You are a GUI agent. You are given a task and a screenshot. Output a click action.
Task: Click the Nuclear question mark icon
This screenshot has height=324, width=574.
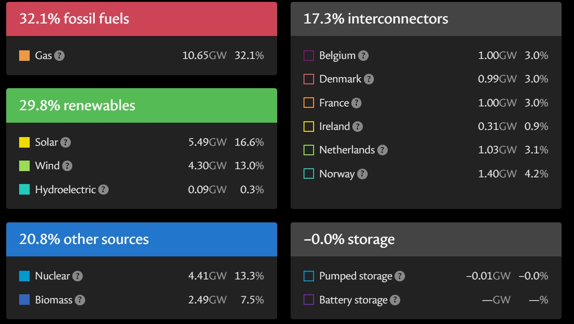pyautogui.click(x=78, y=276)
